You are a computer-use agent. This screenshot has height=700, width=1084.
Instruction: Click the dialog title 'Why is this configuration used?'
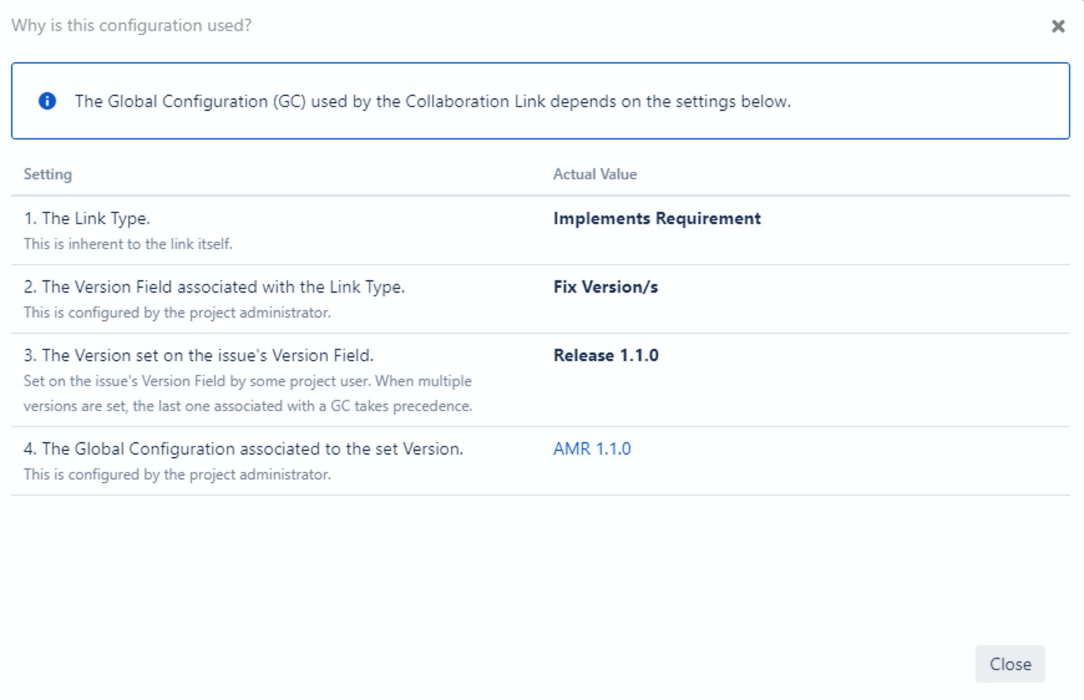click(x=131, y=26)
